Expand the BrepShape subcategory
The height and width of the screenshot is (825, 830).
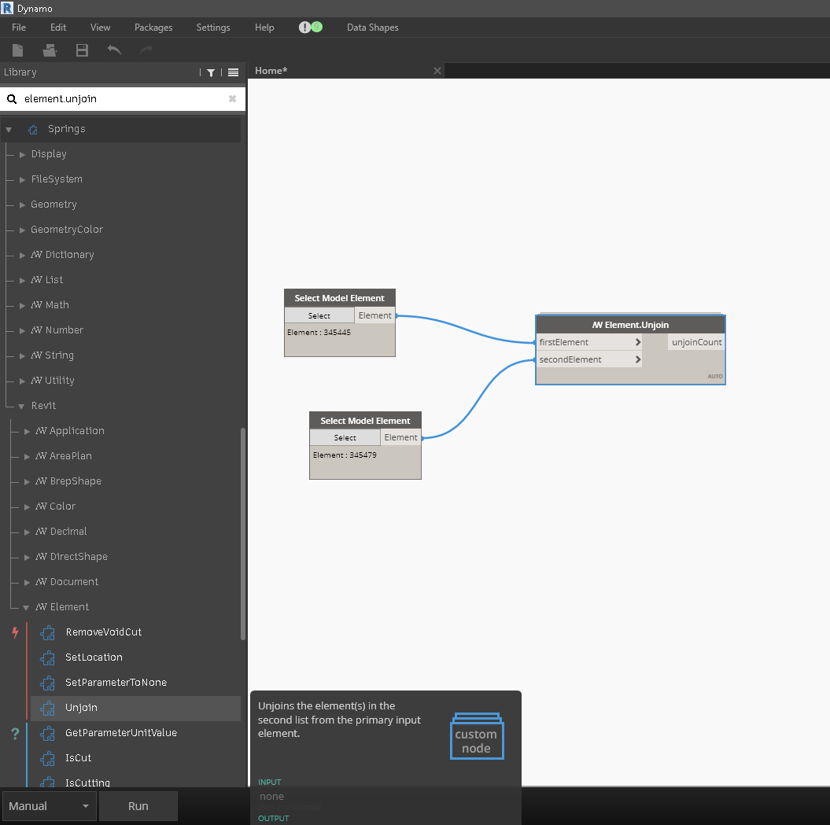(x=27, y=482)
